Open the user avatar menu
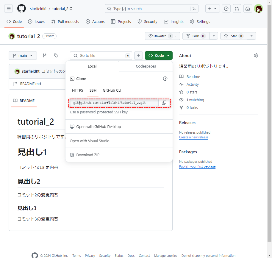Viewport: 272px width, 258px height. click(x=259, y=9)
